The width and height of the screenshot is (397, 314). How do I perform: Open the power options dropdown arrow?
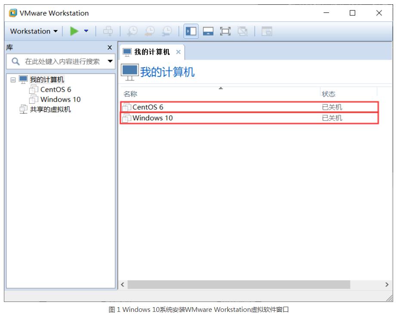(86, 31)
